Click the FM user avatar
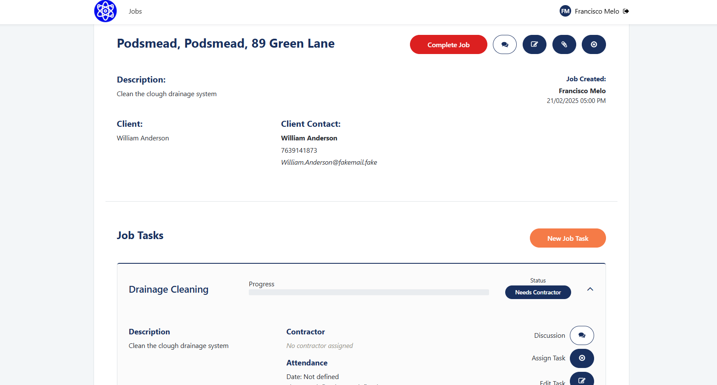This screenshot has width=717, height=385. [x=565, y=11]
